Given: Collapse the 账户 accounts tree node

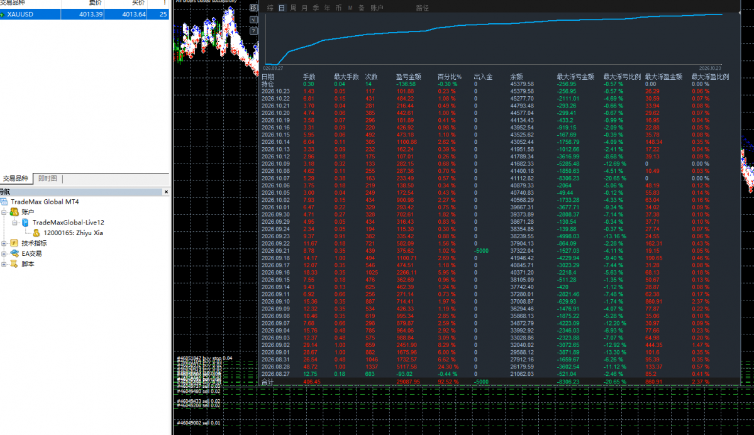Looking at the screenshot, I should click(x=4, y=212).
